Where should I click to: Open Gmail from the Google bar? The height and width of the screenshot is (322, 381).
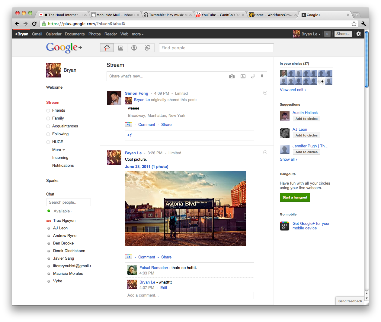pyautogui.click(x=37, y=34)
